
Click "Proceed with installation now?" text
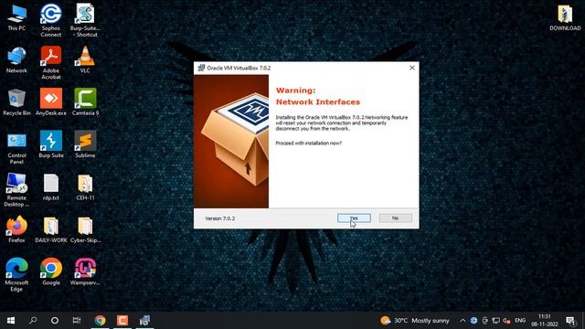(309, 143)
